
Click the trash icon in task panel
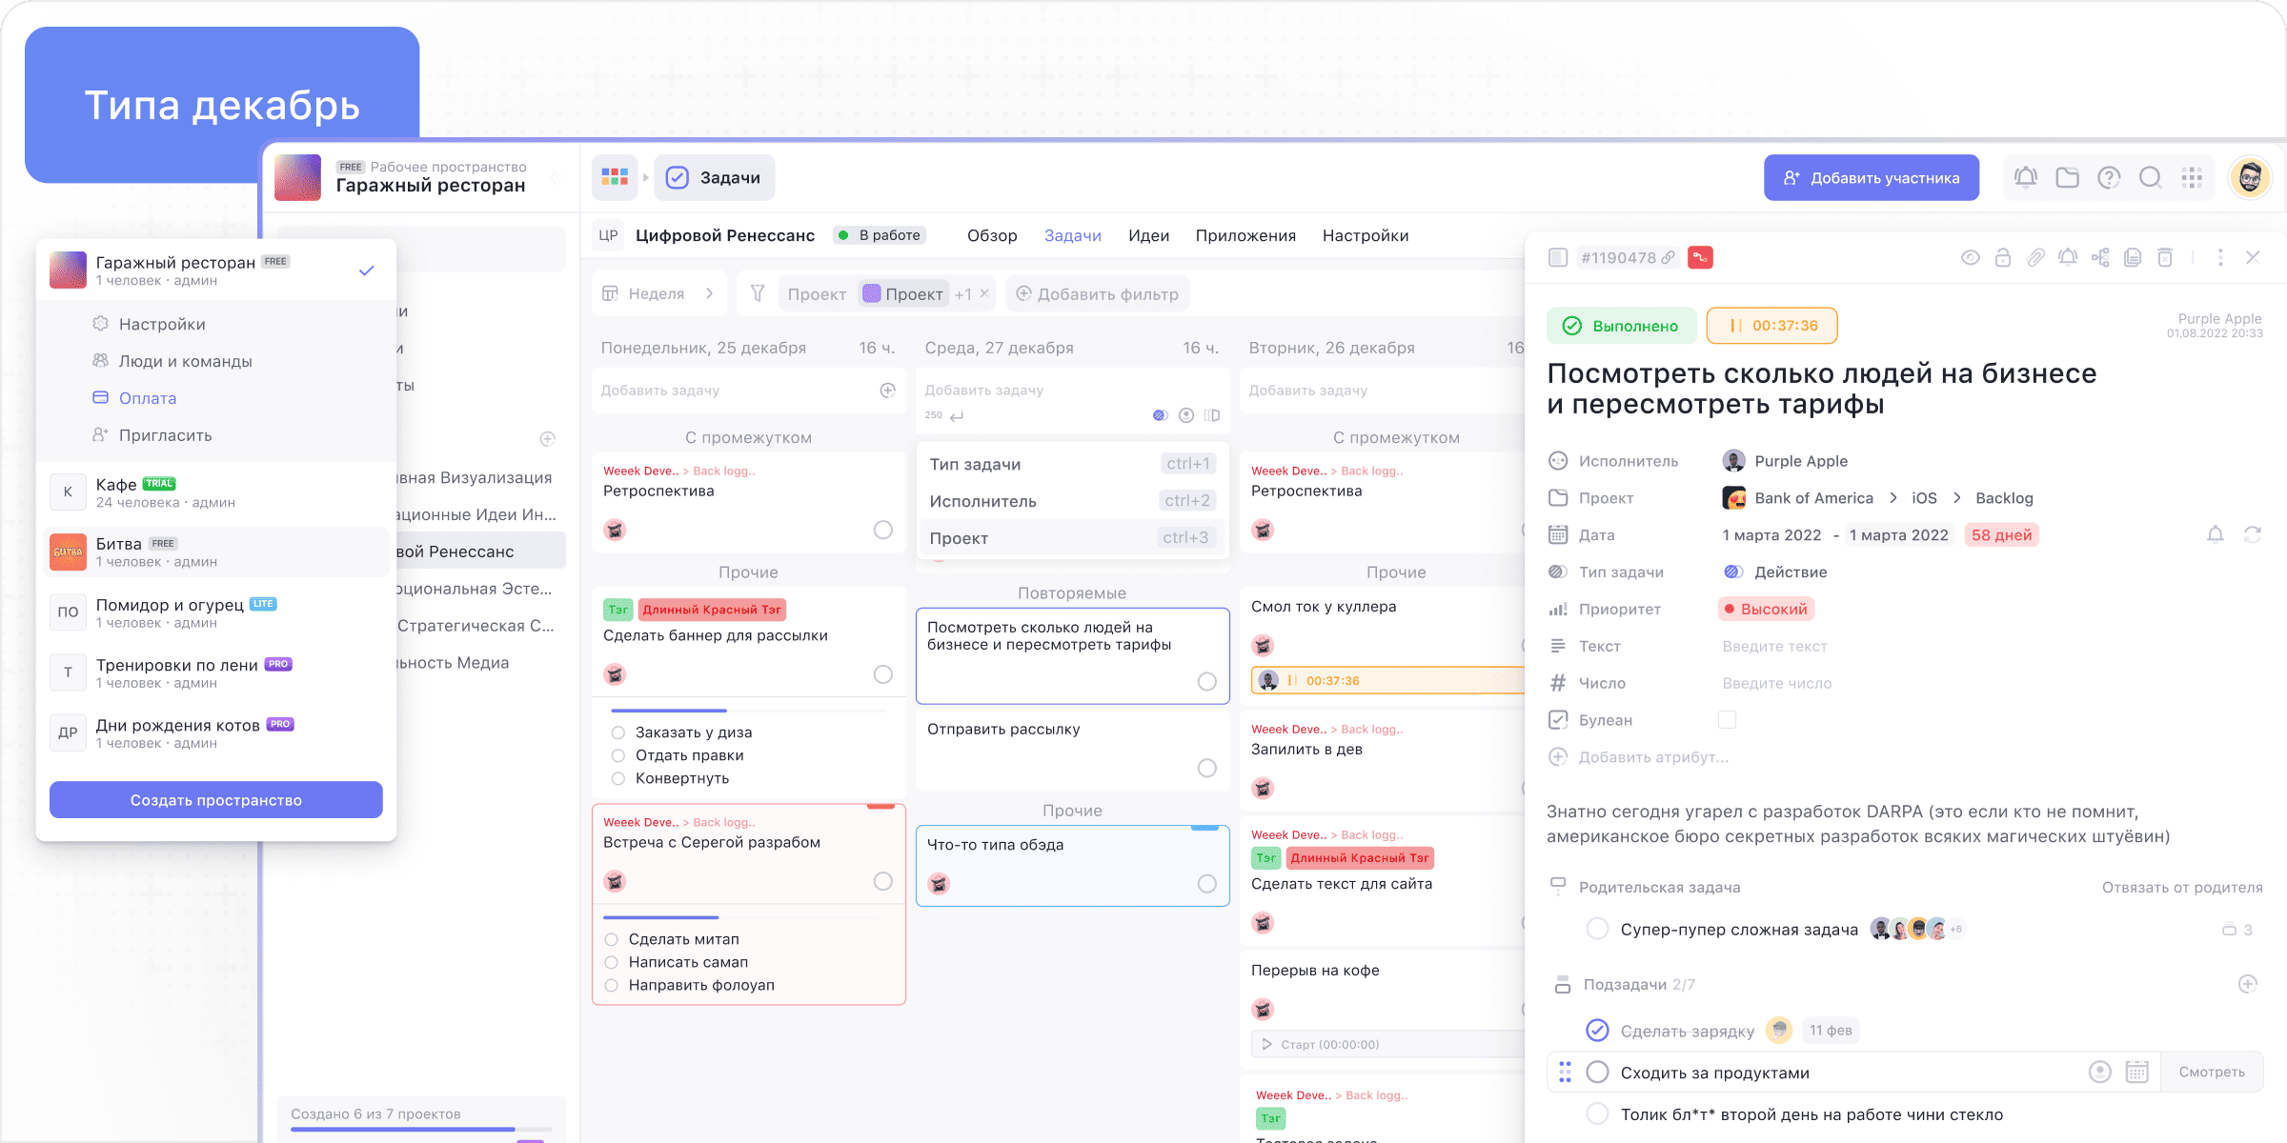tap(2165, 257)
